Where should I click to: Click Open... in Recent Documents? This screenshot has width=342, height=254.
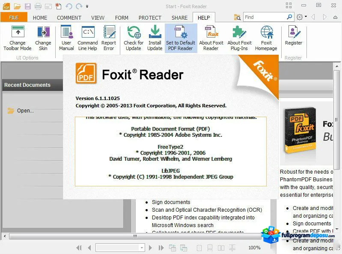[21, 111]
